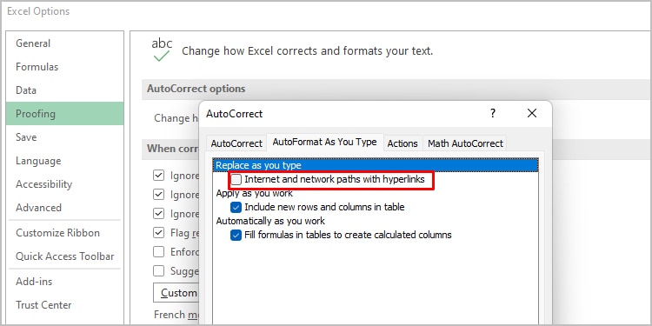Viewport: 652px width, 326px height.
Task: Open Quick Access Toolbar settings
Action: click(x=65, y=256)
